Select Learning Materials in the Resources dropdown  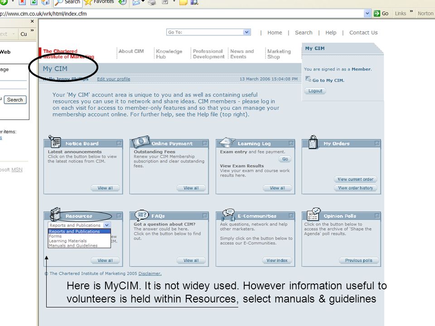click(79, 241)
